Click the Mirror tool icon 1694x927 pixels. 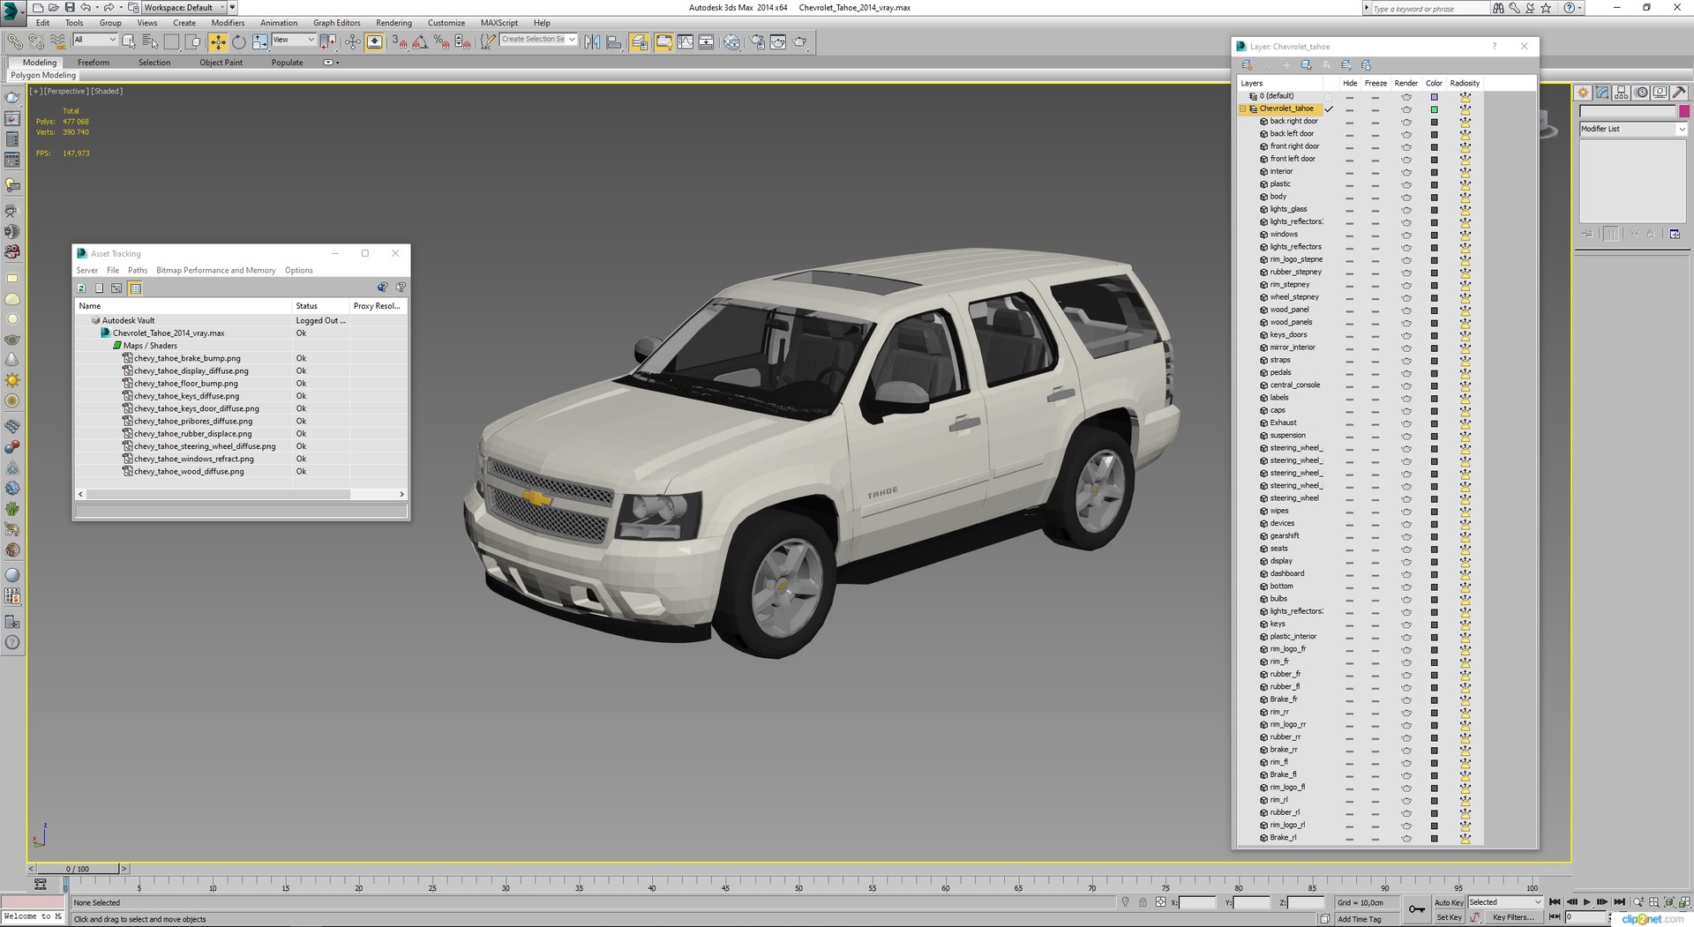pyautogui.click(x=592, y=41)
